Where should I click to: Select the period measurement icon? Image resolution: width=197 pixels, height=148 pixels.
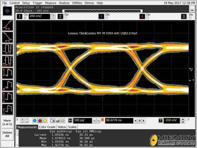coord(7,49)
